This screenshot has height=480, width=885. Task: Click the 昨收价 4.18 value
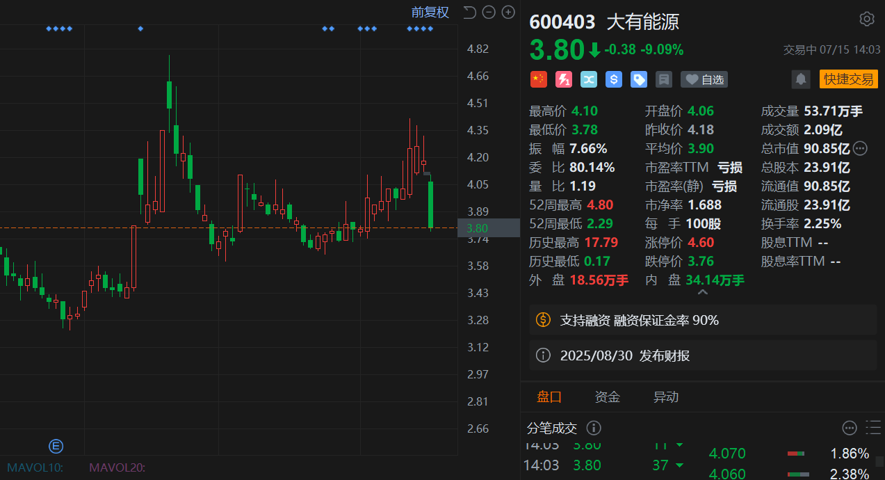pos(701,129)
